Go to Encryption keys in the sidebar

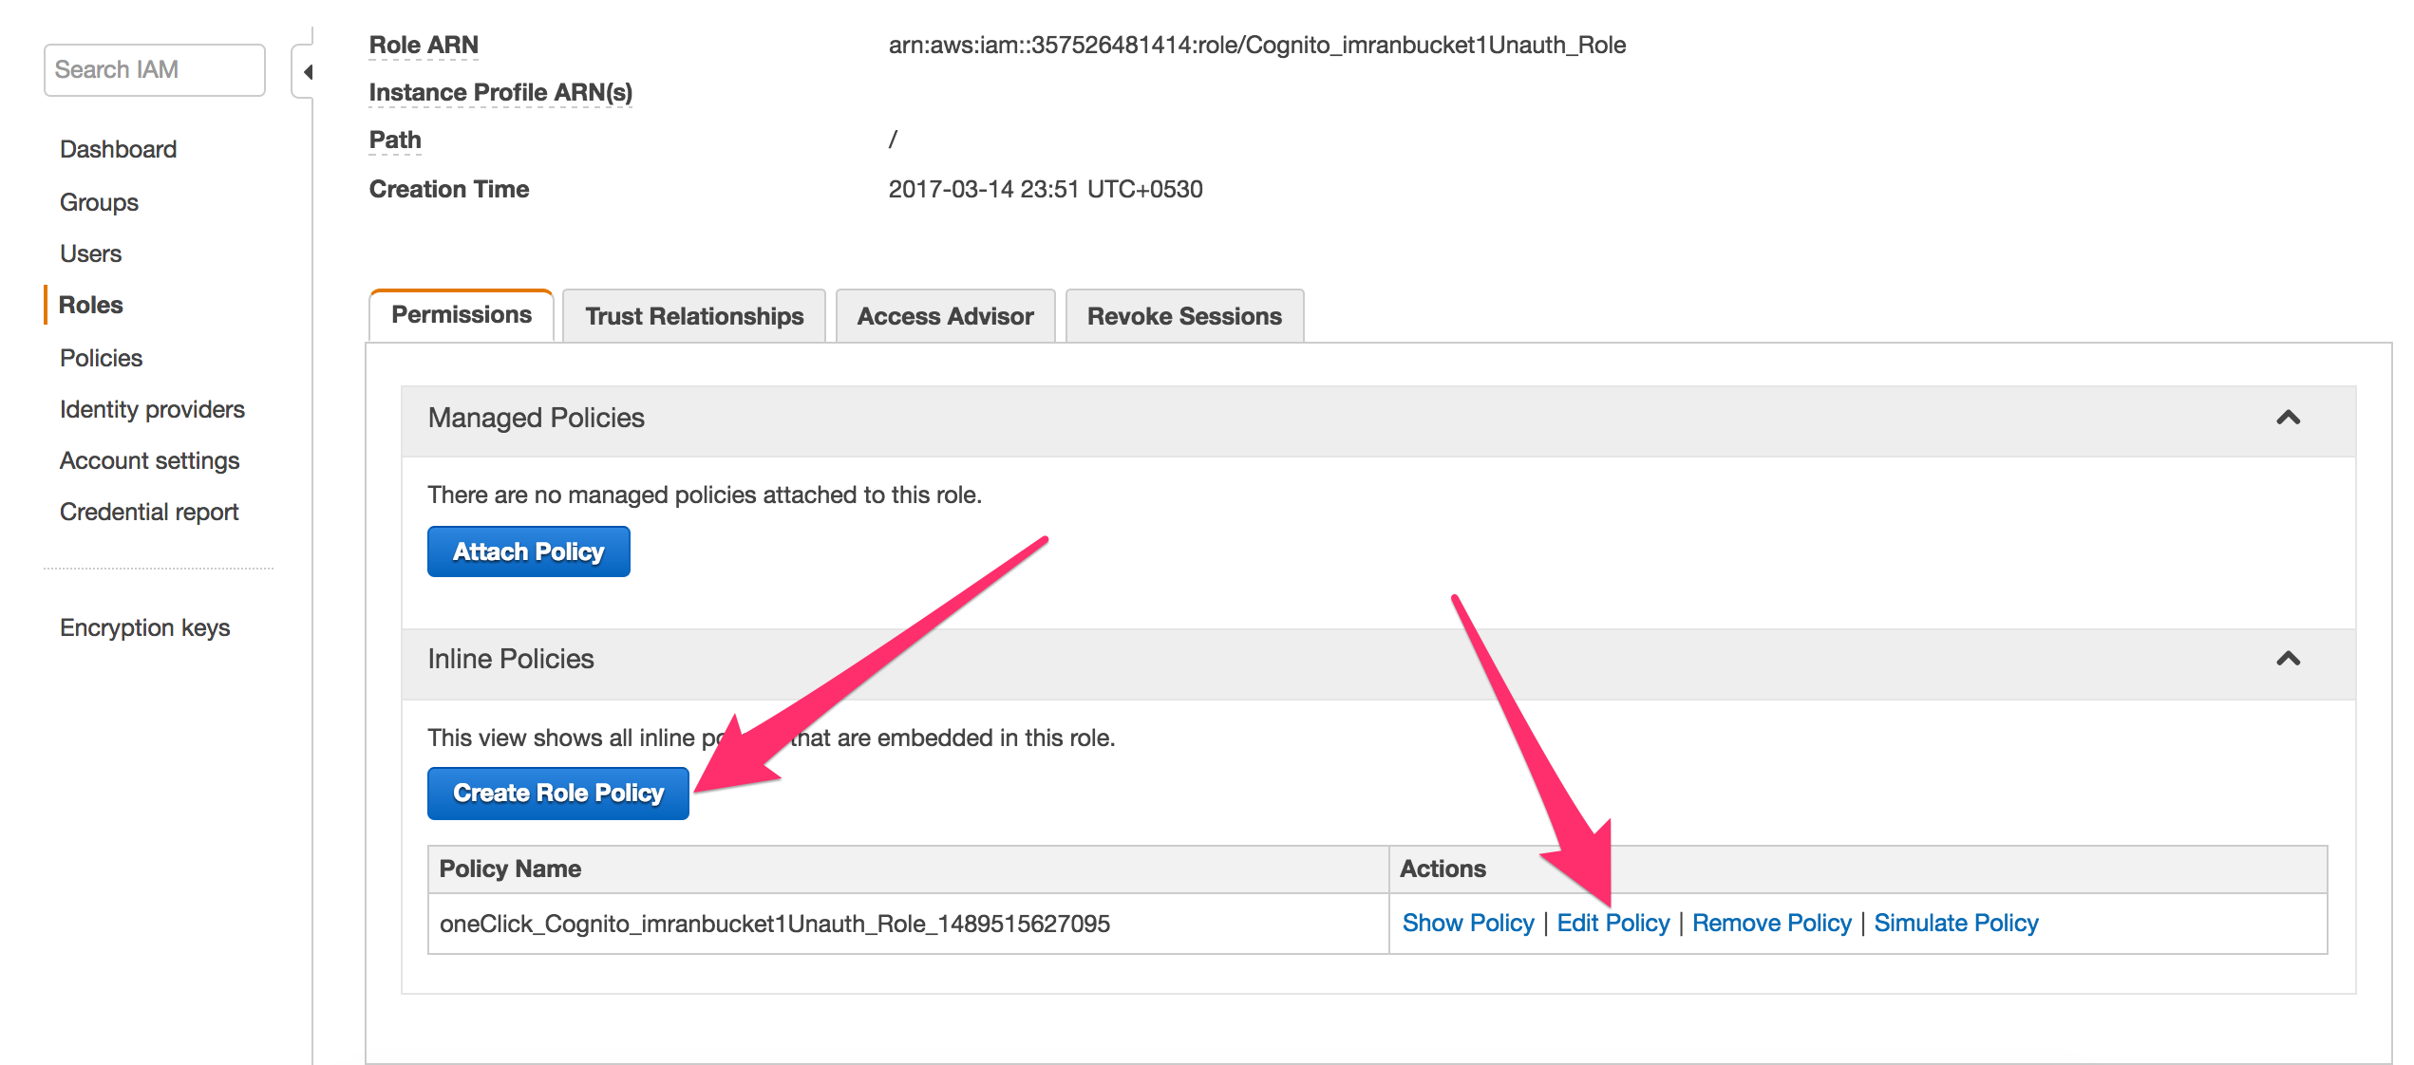coord(144,628)
